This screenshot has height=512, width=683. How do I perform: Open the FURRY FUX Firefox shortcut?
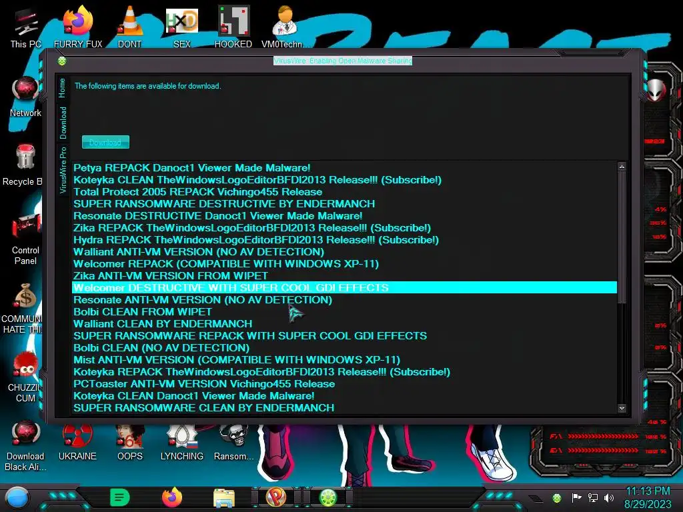[78, 27]
